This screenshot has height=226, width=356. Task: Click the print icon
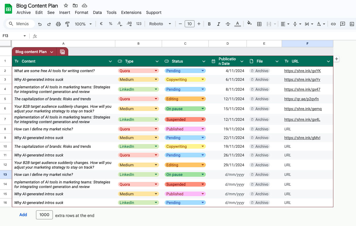pos(58,24)
